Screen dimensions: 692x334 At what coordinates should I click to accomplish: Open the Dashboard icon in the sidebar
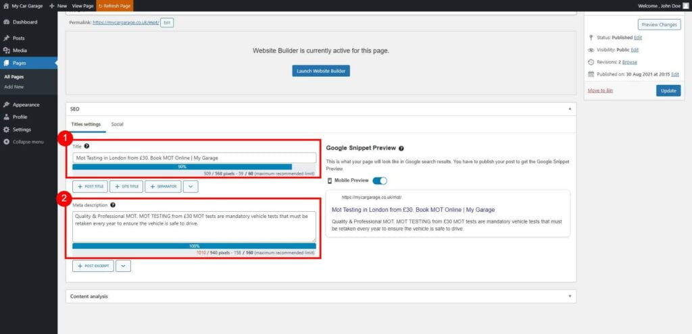[x=6, y=22]
